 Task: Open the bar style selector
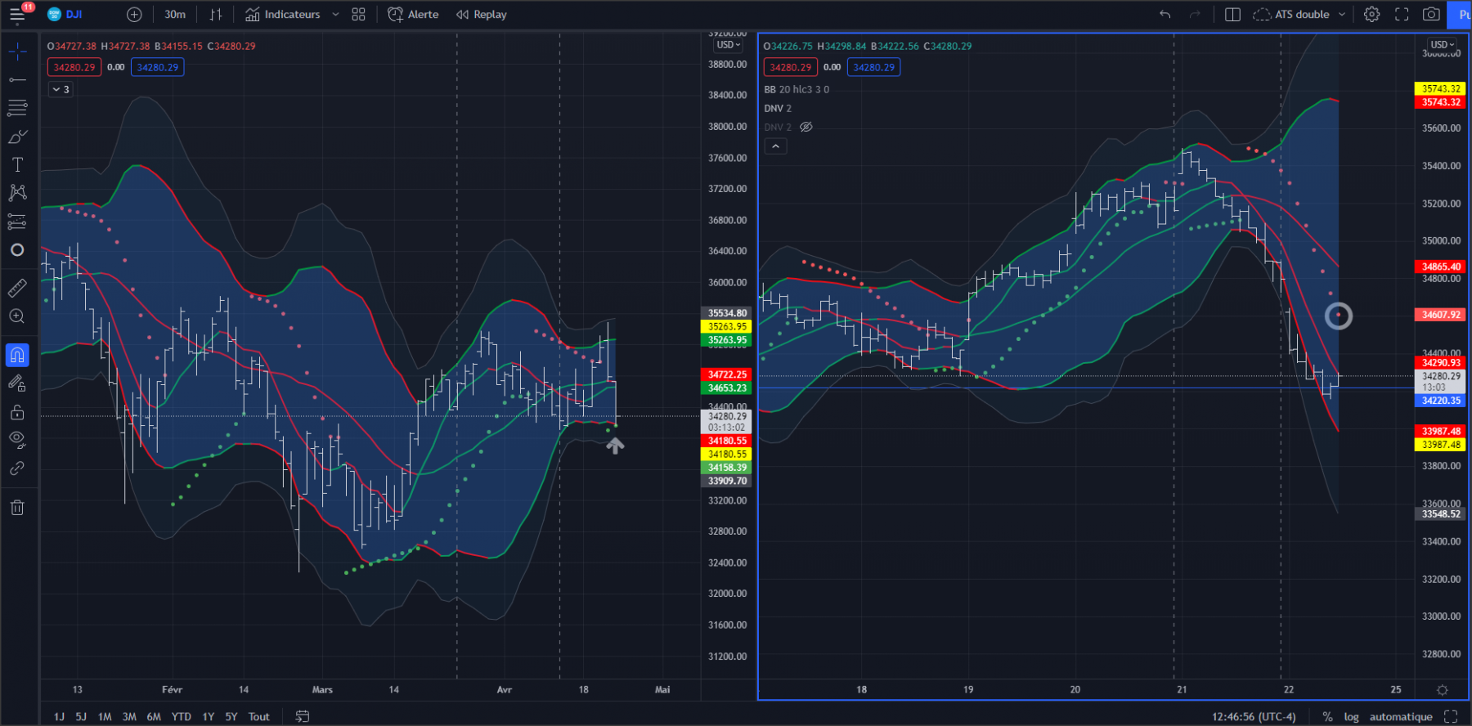(216, 15)
